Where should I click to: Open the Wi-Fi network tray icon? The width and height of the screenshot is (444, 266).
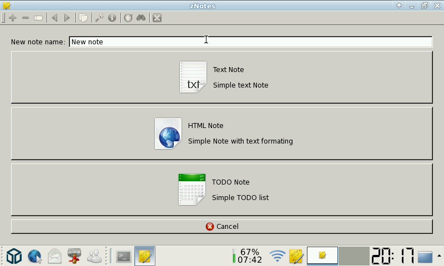pos(277,256)
